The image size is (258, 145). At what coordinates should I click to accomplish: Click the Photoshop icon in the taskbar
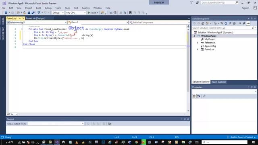point(103,142)
